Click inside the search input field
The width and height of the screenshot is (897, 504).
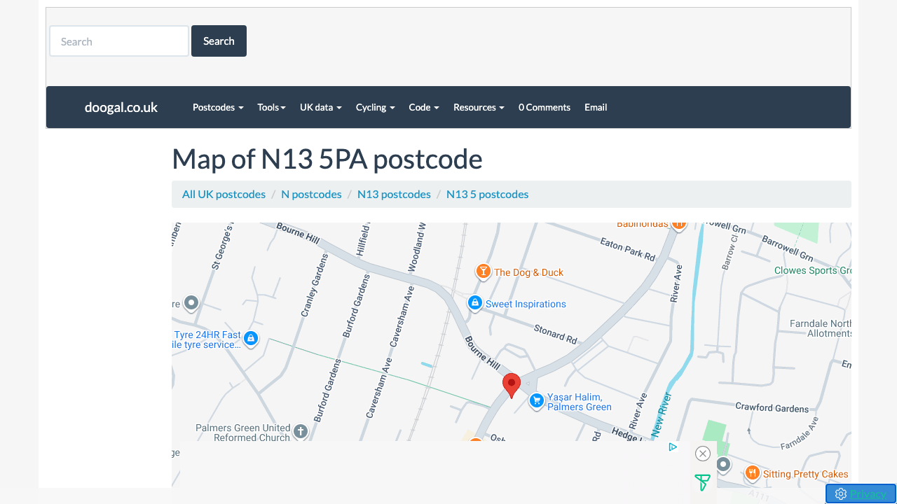pos(118,41)
